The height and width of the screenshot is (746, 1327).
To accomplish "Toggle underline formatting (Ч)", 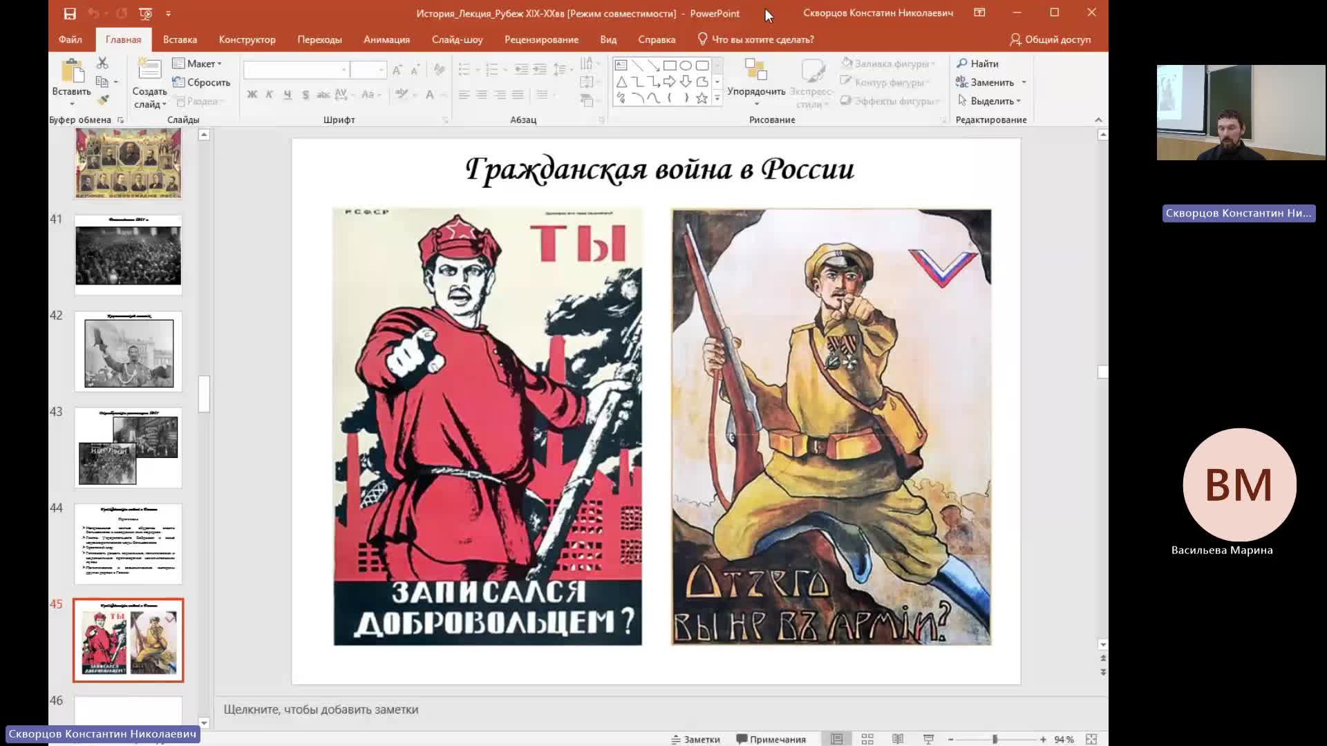I will tap(288, 95).
